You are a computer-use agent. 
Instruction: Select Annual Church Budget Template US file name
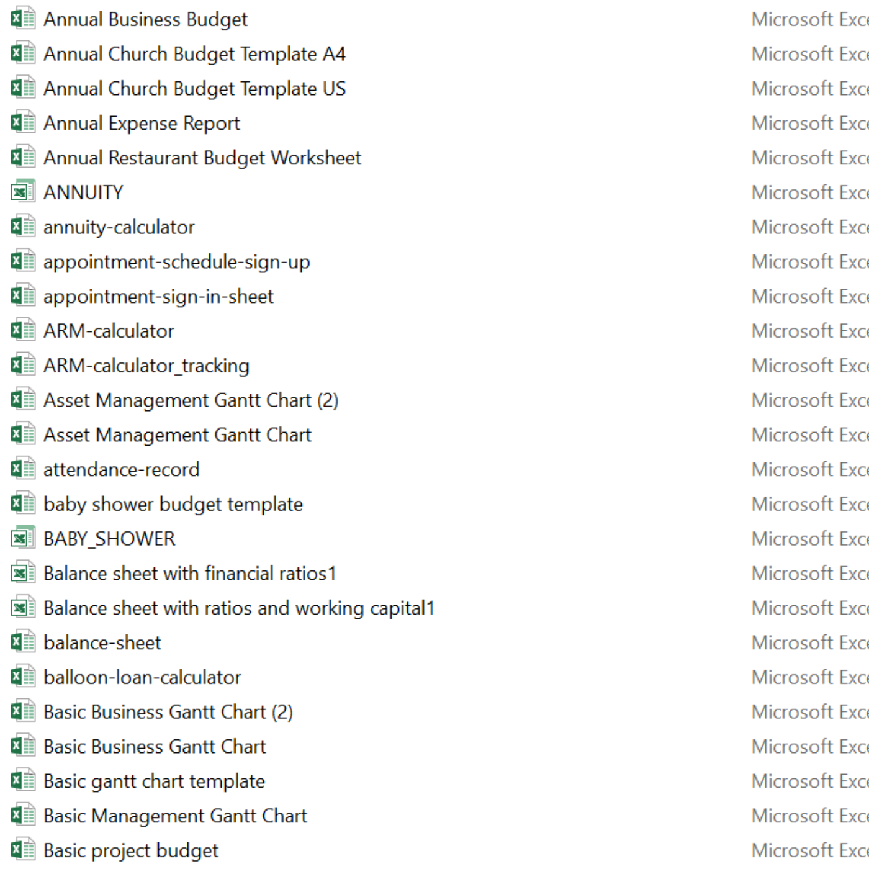[x=194, y=89]
